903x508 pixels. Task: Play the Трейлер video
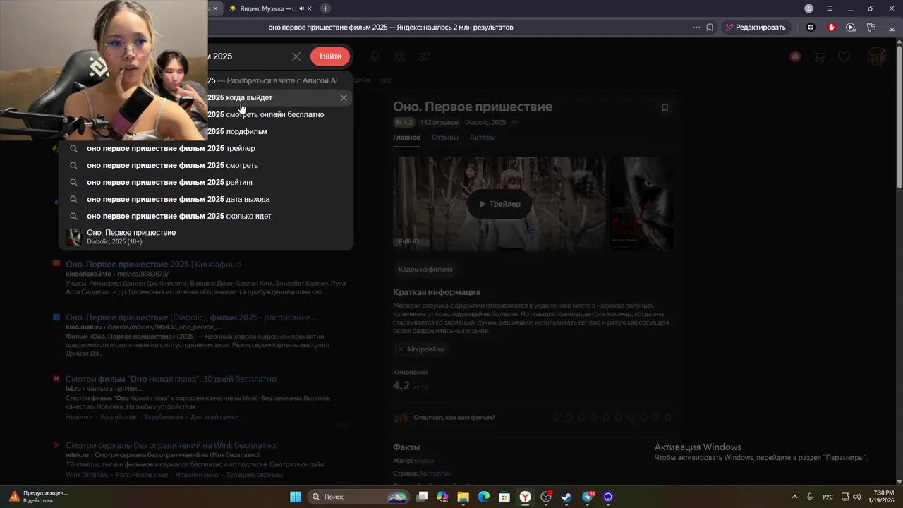[x=499, y=204]
